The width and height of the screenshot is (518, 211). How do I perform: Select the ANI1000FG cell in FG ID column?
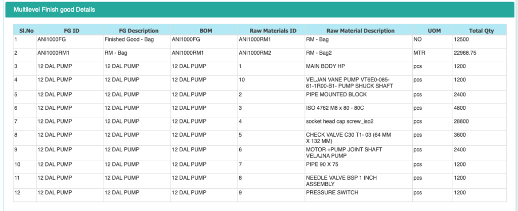pos(52,39)
